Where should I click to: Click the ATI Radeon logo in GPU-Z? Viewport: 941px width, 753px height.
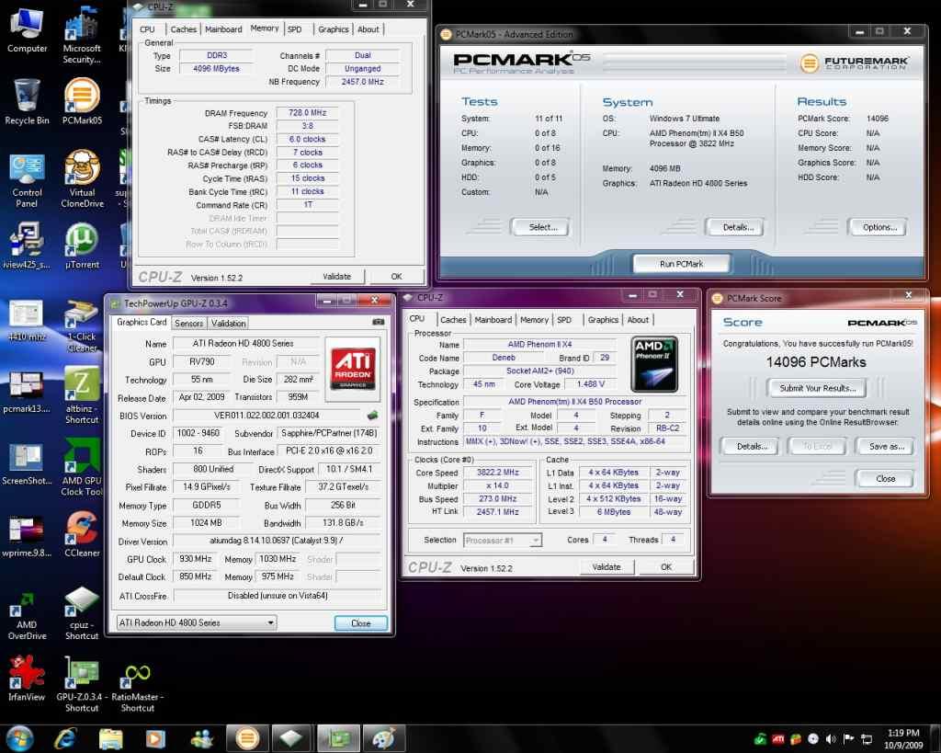click(x=353, y=369)
